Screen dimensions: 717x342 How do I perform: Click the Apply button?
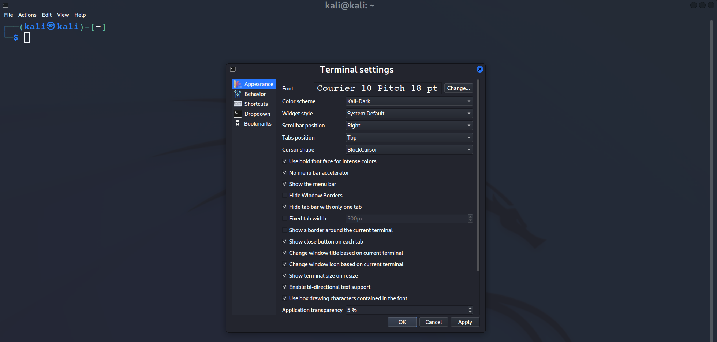coord(465,322)
